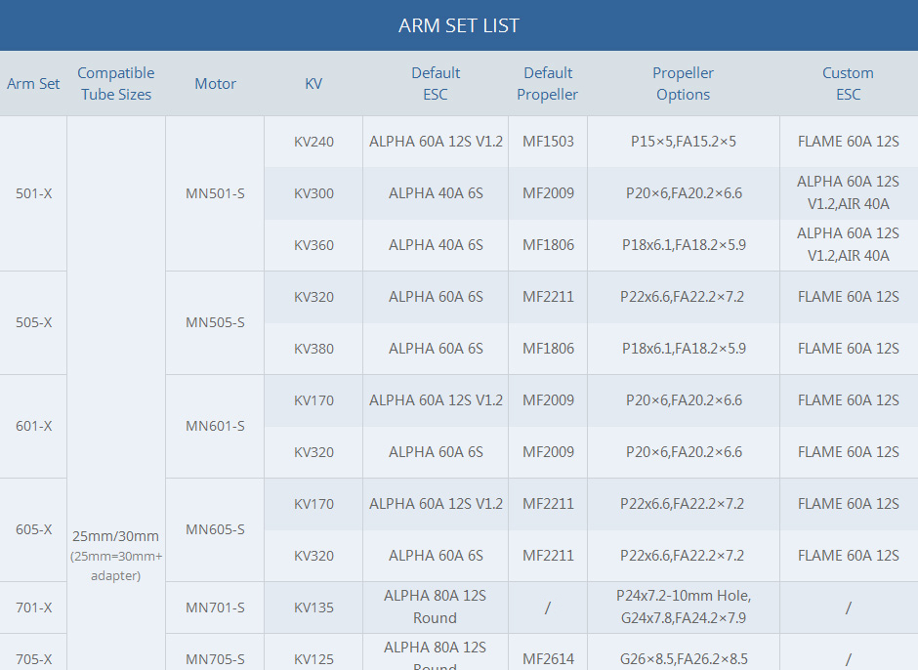
Task: Select the Motor column header
Action: (x=215, y=84)
